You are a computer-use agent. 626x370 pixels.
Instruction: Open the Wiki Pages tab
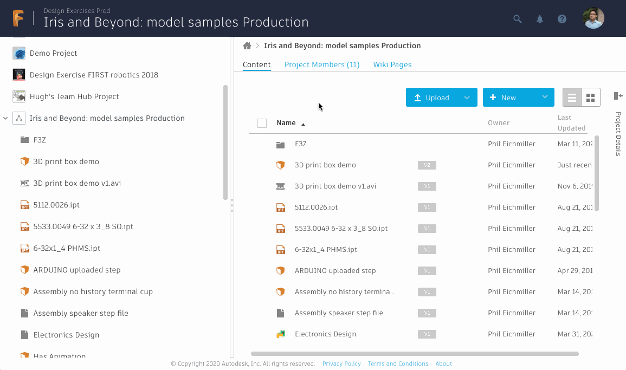click(392, 64)
